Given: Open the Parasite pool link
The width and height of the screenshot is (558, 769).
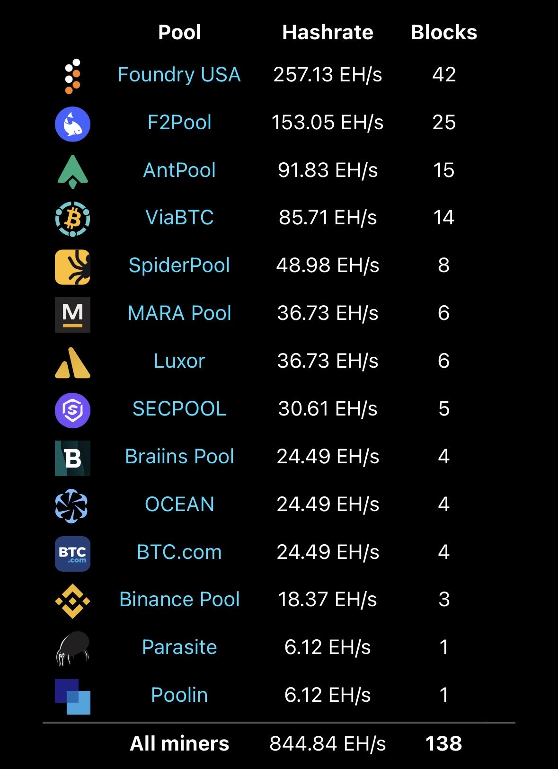Looking at the screenshot, I should [x=179, y=647].
